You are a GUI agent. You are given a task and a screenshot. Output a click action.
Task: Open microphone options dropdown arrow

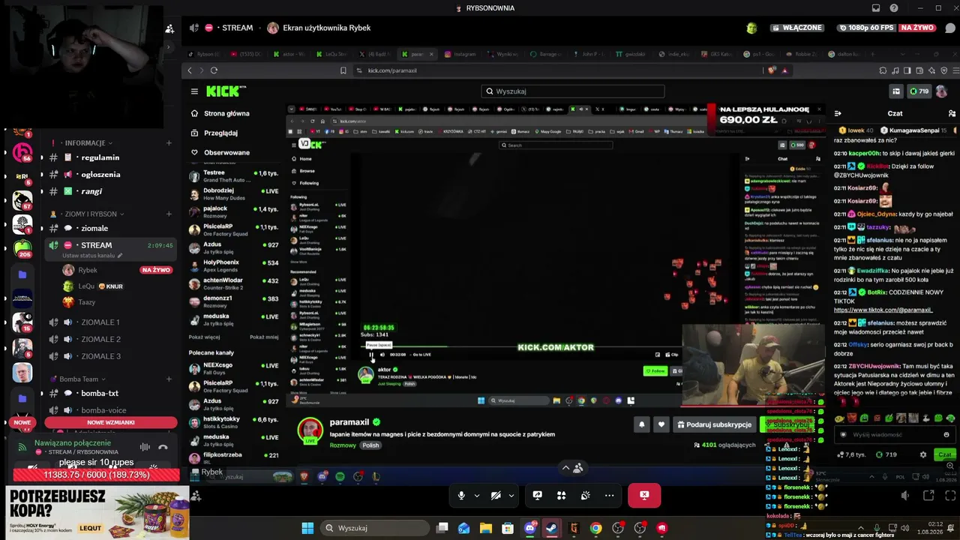[x=476, y=496]
